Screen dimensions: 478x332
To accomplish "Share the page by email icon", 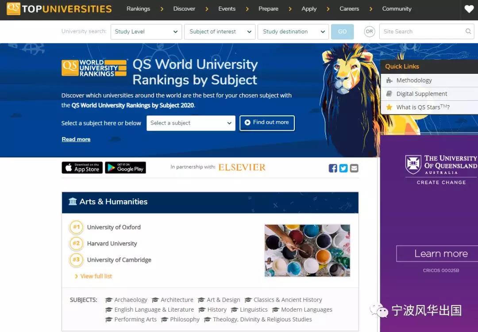I will (x=354, y=168).
